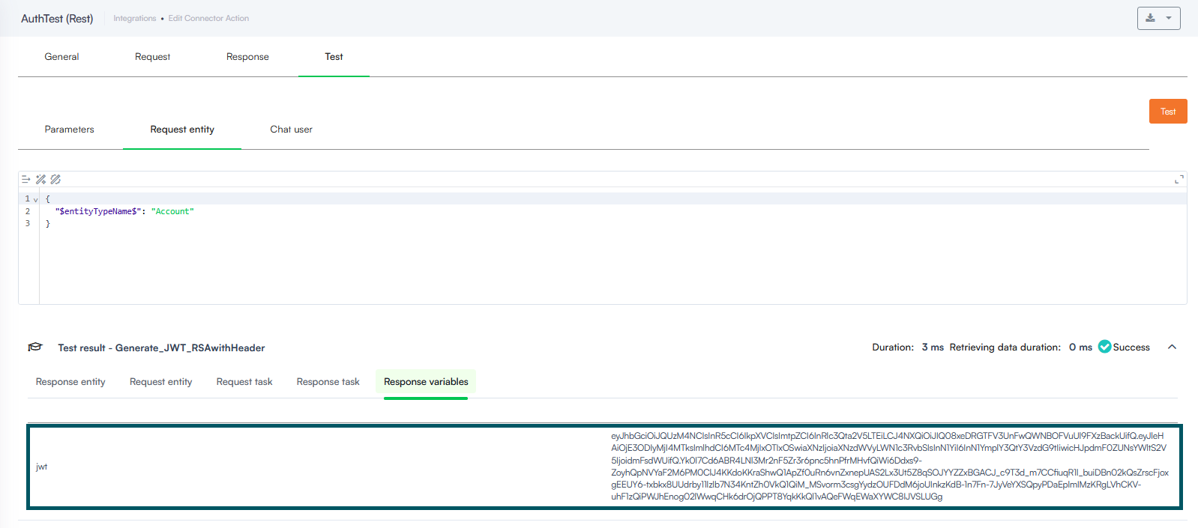Open Response entity result tab
1198x528 pixels.
click(x=70, y=381)
